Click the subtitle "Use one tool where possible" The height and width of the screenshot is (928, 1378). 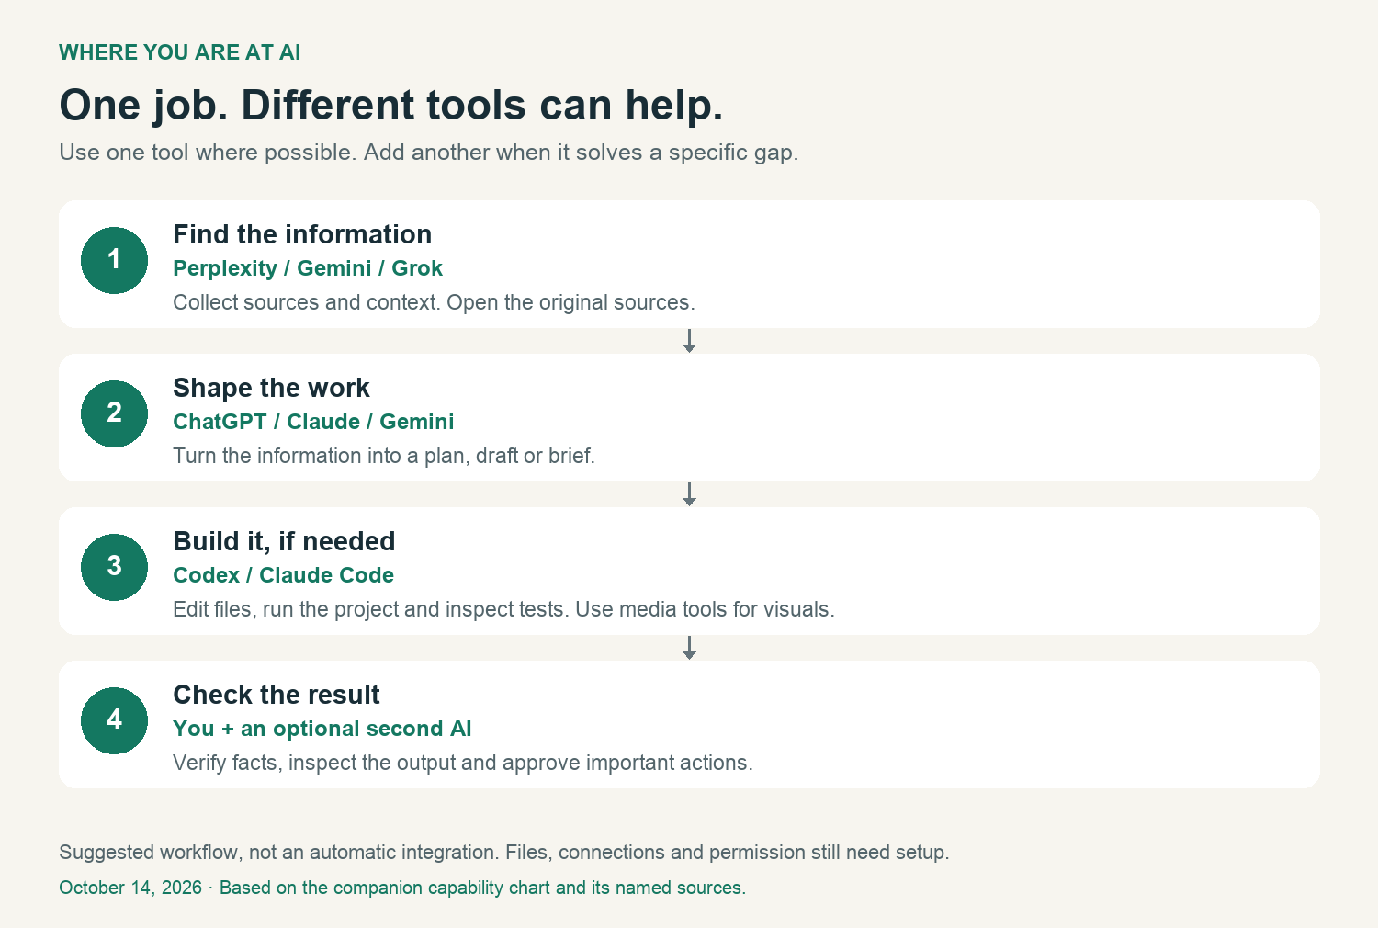click(x=429, y=153)
